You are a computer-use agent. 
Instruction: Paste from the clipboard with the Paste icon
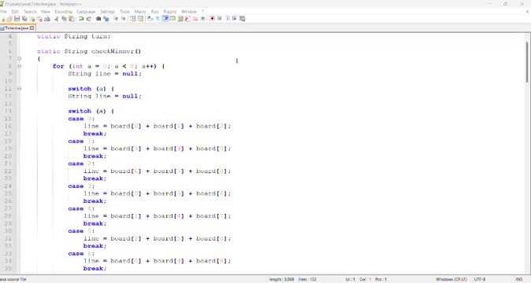coord(72,19)
